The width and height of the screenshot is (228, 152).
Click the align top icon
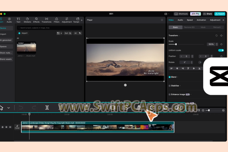188,68
